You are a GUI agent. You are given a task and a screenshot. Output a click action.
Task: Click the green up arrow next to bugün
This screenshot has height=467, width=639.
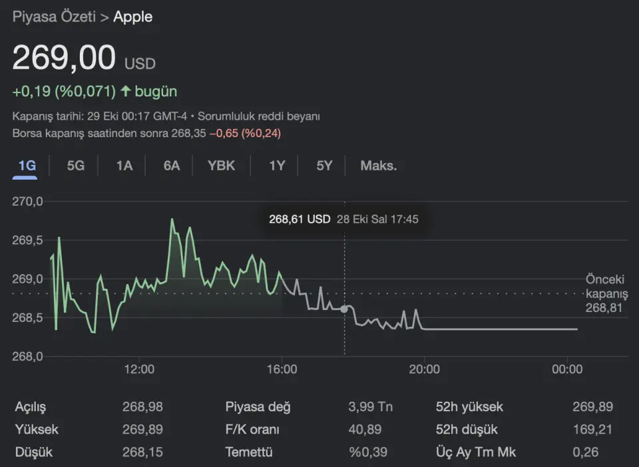(x=125, y=91)
